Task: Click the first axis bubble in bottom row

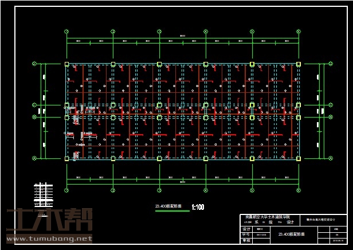Action: pos(67,190)
